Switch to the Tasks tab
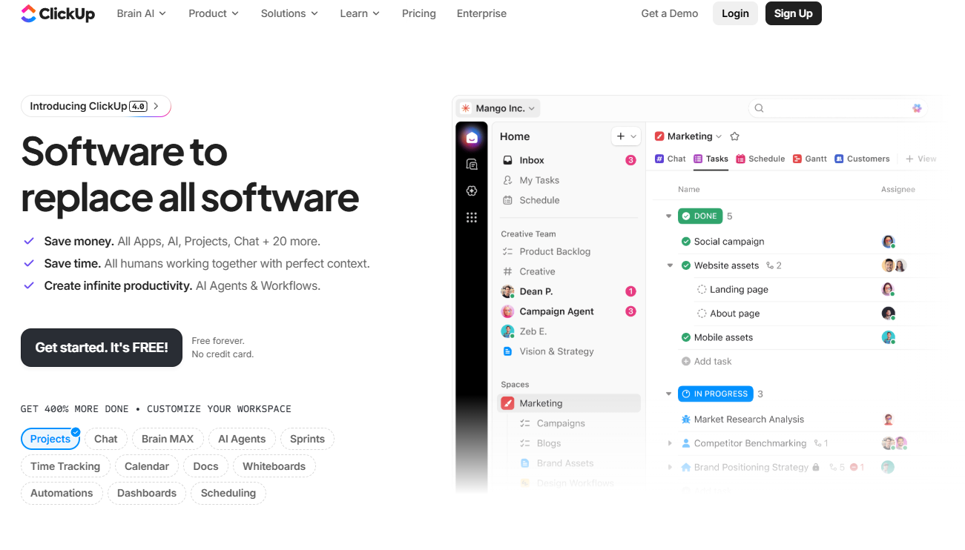Screen dimensions: 965x550 pos(711,159)
